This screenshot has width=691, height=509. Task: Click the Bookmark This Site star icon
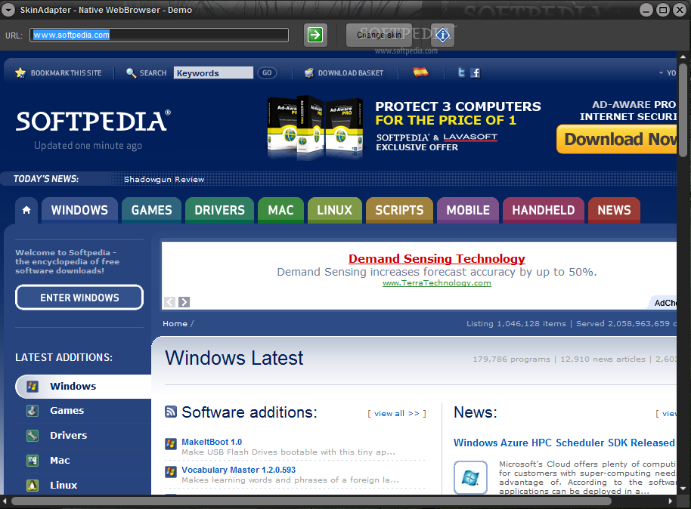pos(20,72)
